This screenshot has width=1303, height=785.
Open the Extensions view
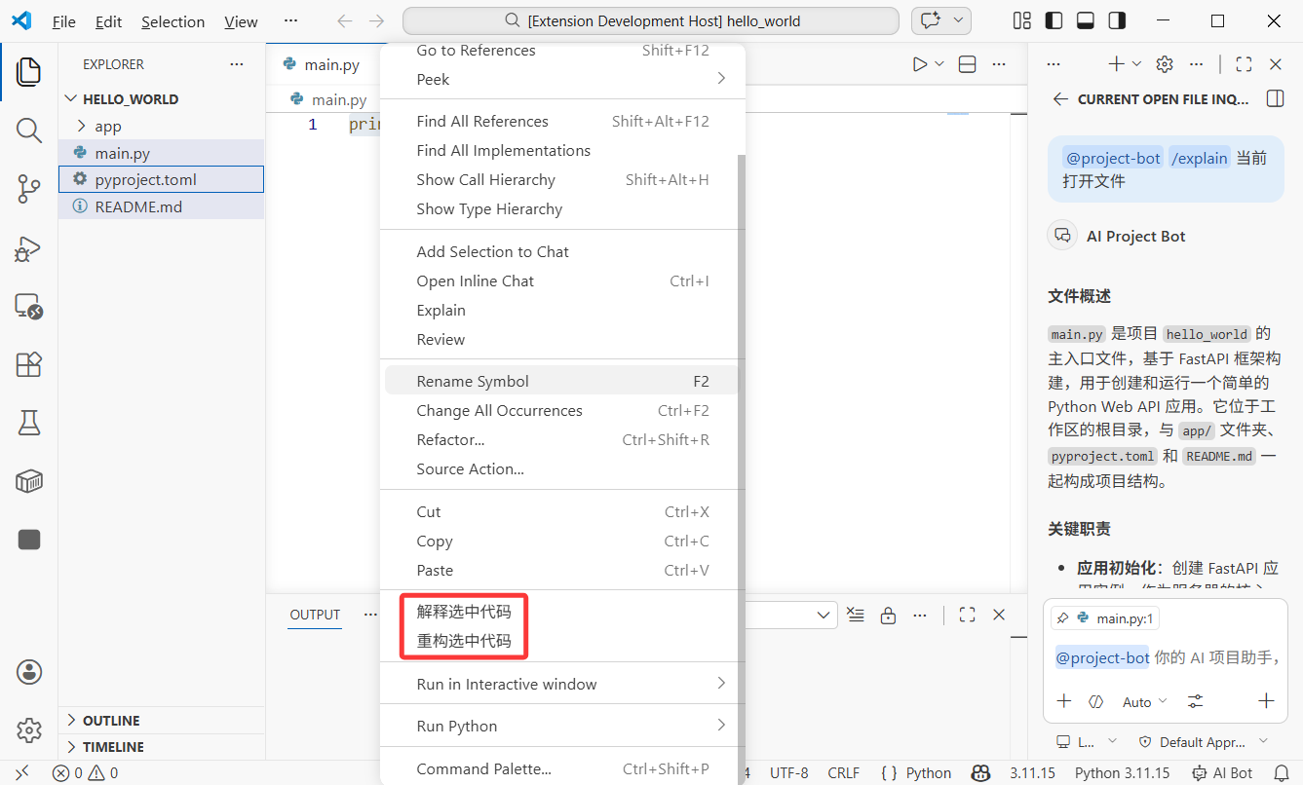click(28, 364)
